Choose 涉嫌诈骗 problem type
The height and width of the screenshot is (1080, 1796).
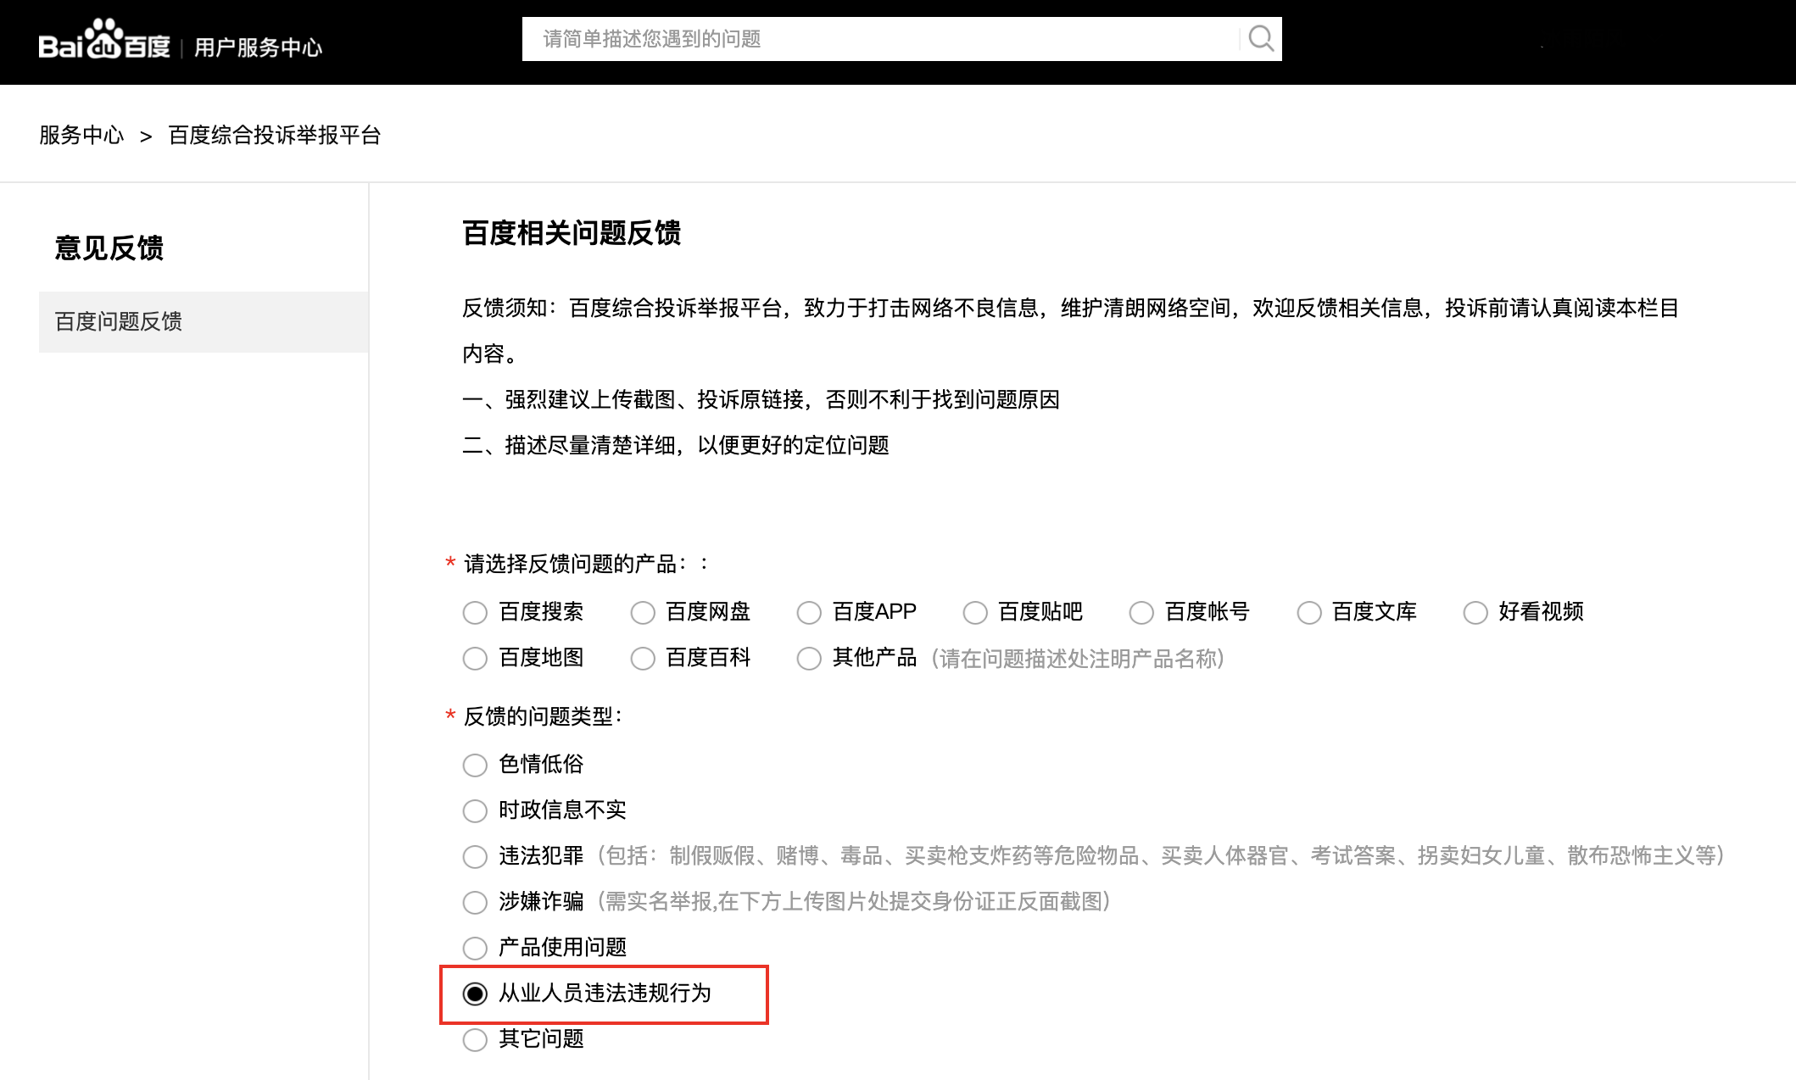pos(475,902)
